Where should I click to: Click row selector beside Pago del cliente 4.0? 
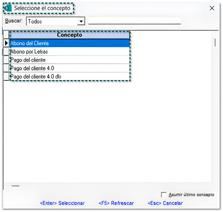point(6,68)
